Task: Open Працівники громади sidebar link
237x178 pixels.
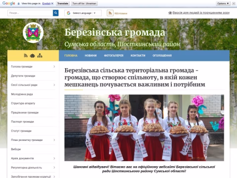Action: click(25, 113)
